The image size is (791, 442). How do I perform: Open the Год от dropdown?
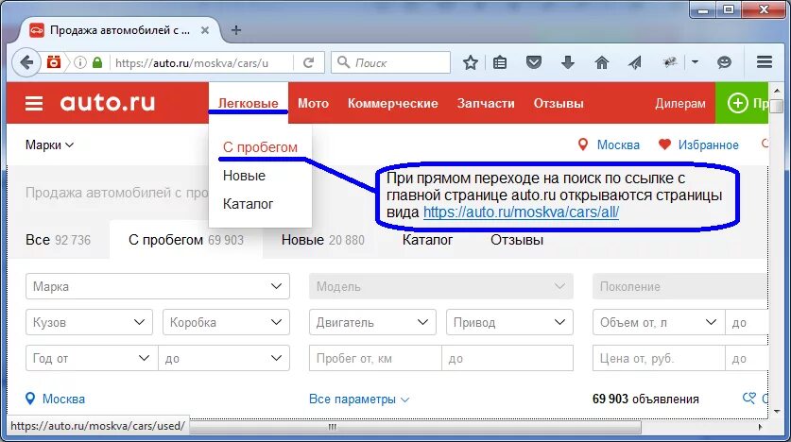(x=92, y=358)
